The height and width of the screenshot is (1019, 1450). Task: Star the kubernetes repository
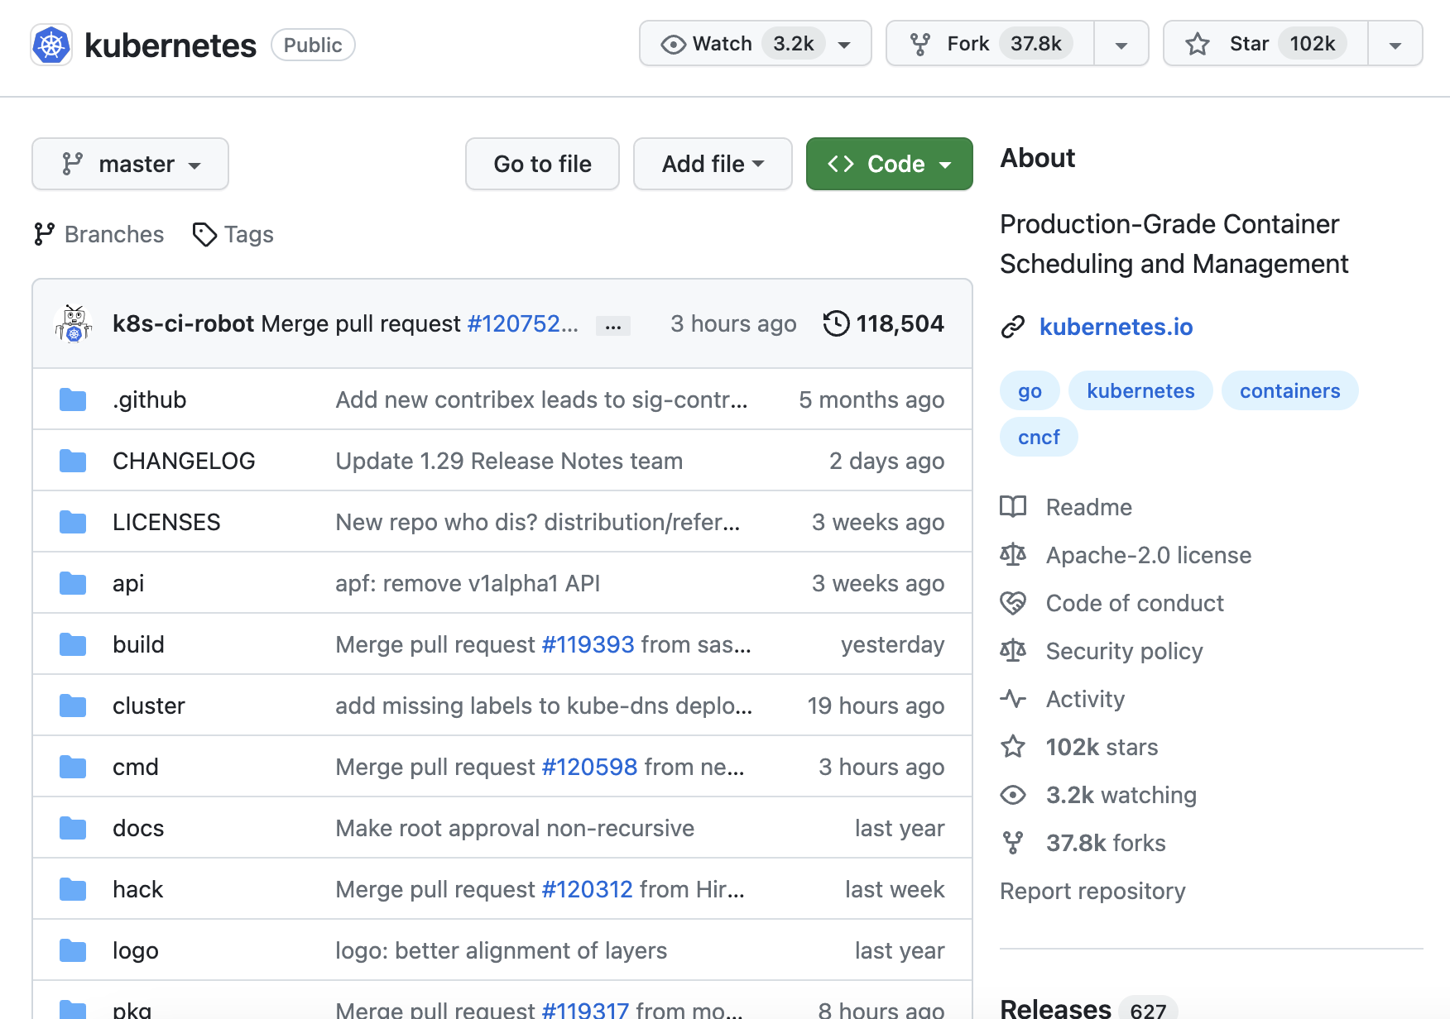(x=1265, y=43)
